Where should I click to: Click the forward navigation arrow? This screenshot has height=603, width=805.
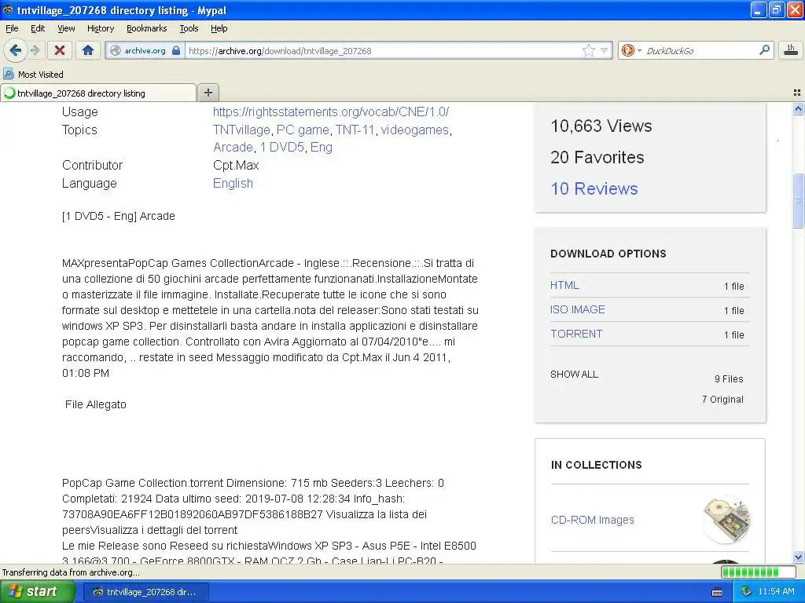click(35, 50)
